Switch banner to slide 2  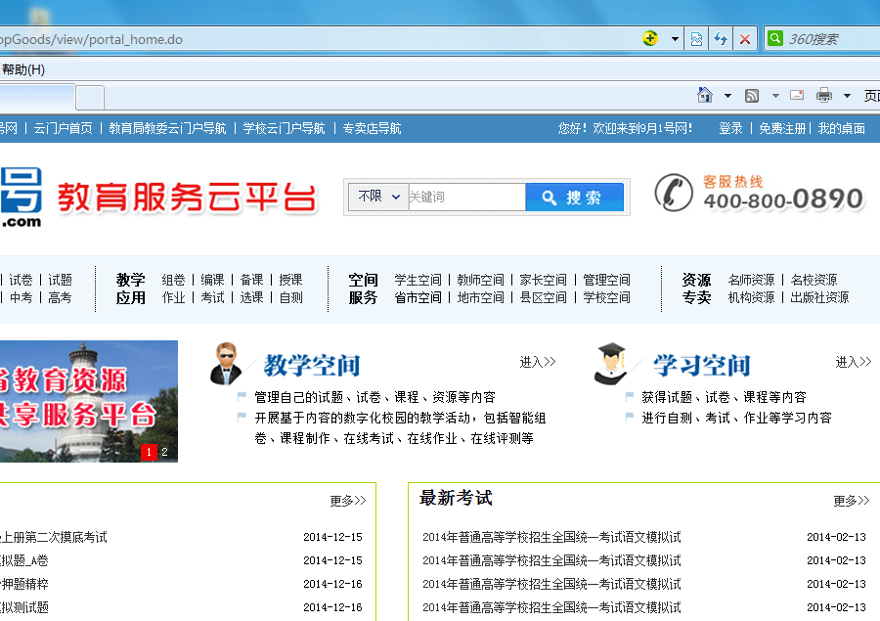164,452
